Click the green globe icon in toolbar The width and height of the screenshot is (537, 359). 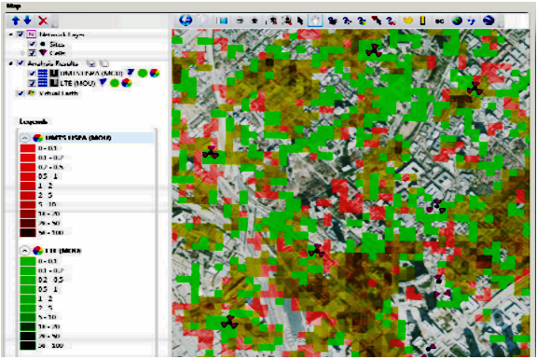457,21
